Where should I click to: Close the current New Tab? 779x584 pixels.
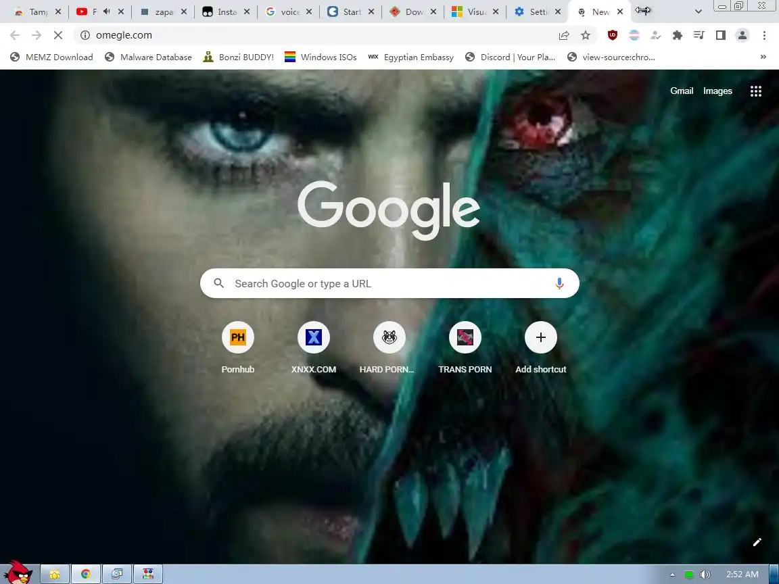point(620,11)
